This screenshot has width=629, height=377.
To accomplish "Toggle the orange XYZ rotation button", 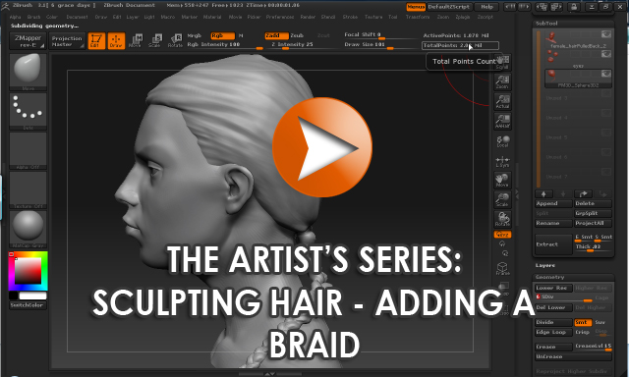I will pos(502,235).
